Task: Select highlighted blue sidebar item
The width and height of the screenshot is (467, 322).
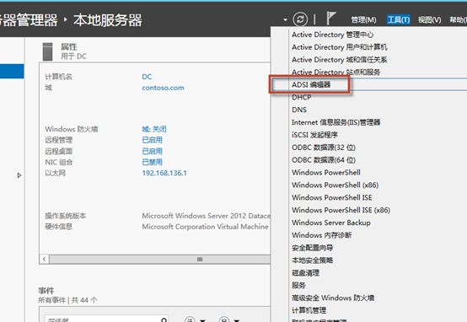Action: (12, 71)
